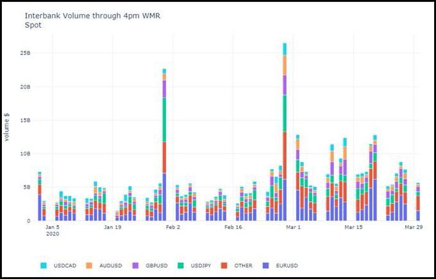
Task: Toggle the GBPUSD legend label
Action: pyautogui.click(x=156, y=266)
